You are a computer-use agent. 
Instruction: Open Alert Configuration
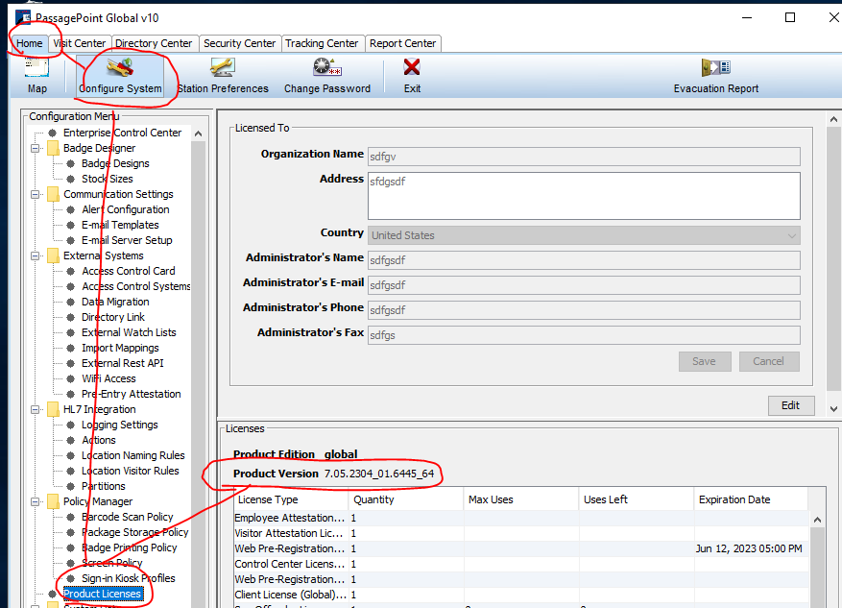(x=125, y=210)
